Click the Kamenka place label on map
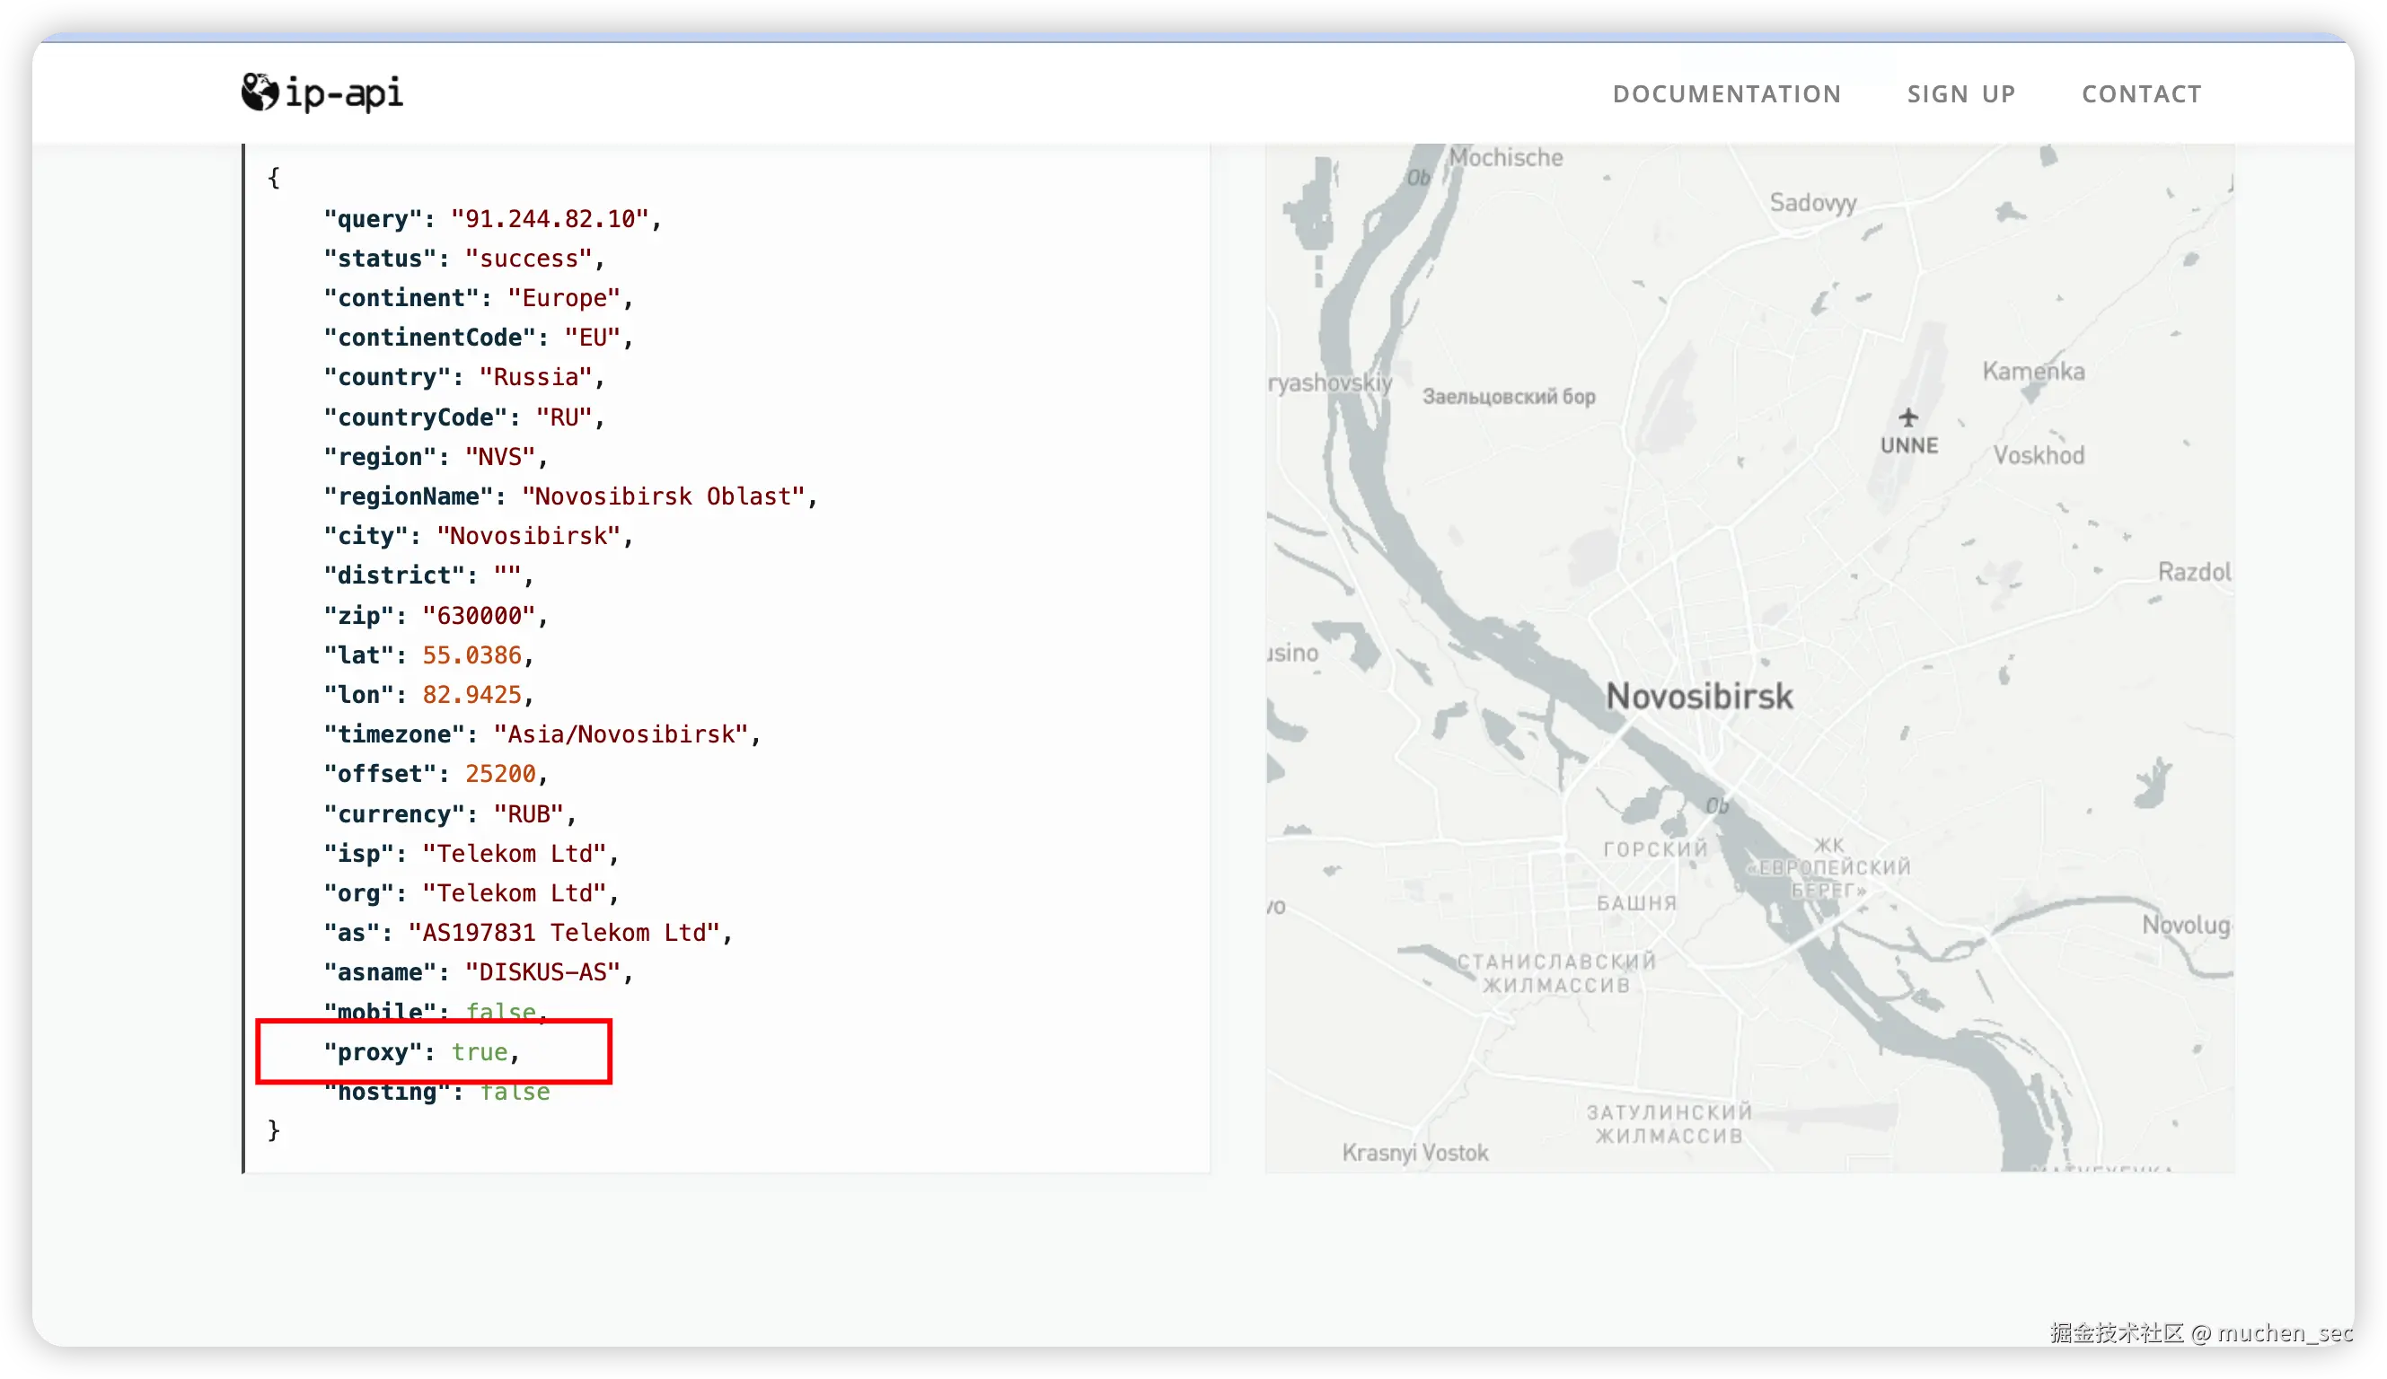This screenshot has width=2387, height=1379. coord(2034,372)
